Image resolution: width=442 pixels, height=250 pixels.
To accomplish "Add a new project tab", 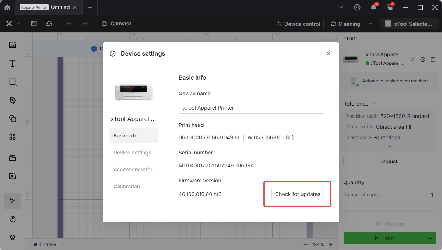I will (x=90, y=7).
